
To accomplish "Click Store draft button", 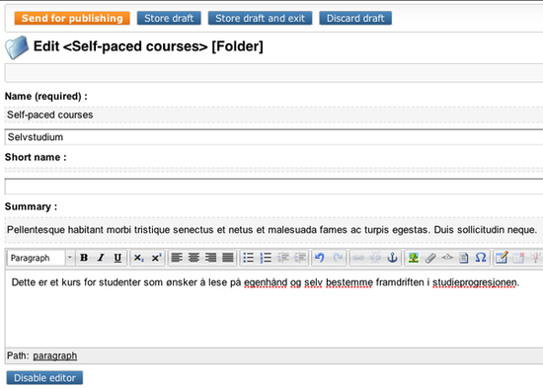I will click(x=169, y=18).
